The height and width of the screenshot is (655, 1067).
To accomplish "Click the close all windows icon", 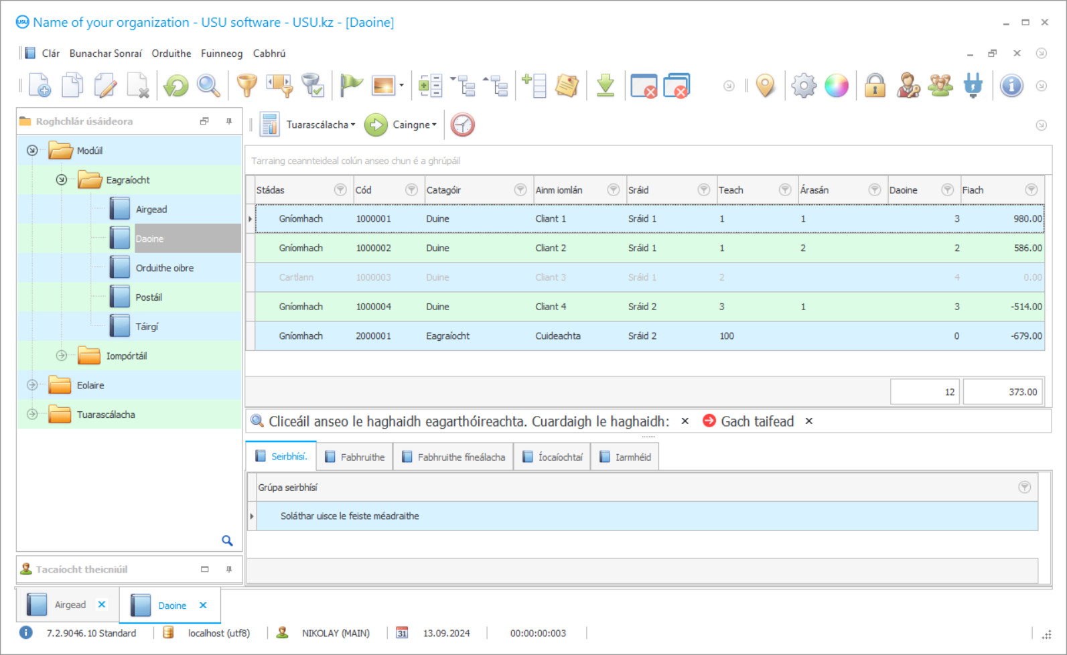I will (x=677, y=86).
